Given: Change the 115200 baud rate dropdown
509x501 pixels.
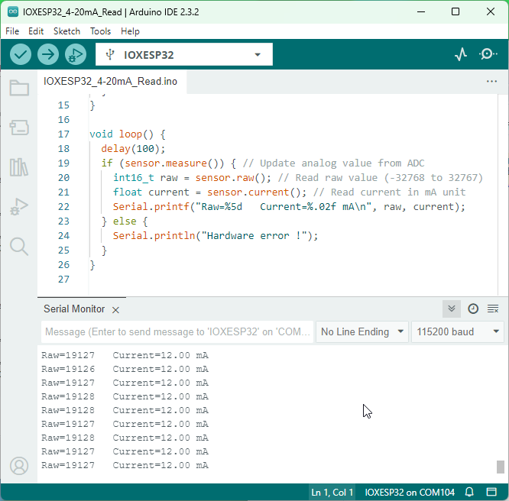Looking at the screenshot, I should [x=458, y=331].
